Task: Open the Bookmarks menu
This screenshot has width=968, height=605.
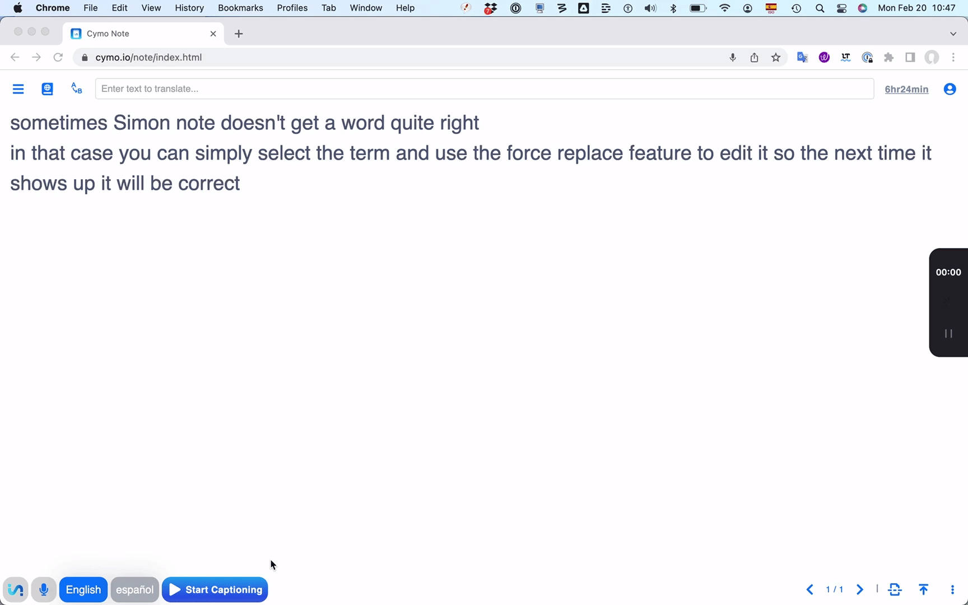Action: coord(240,8)
